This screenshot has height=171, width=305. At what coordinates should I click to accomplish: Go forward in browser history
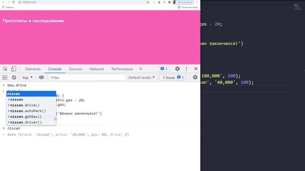coord(9,2)
